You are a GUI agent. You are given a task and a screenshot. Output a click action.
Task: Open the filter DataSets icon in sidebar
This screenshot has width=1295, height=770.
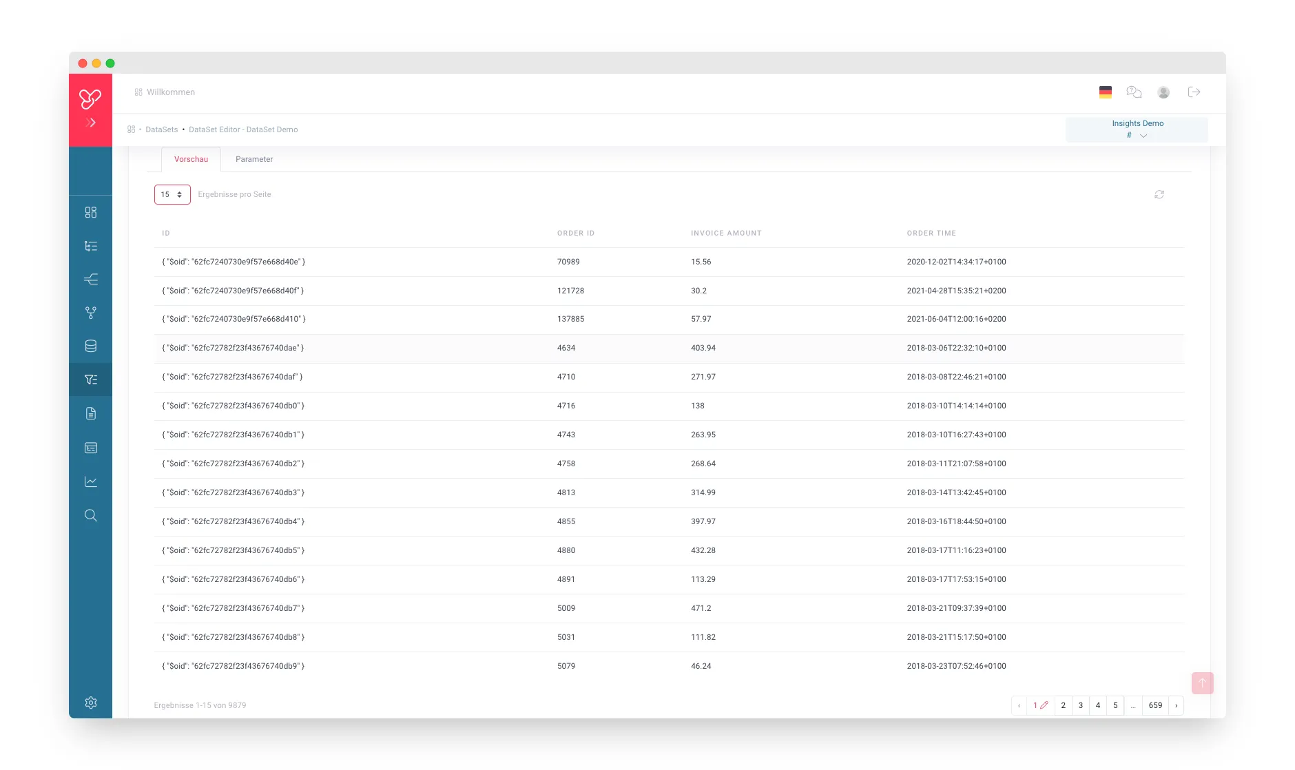click(90, 379)
